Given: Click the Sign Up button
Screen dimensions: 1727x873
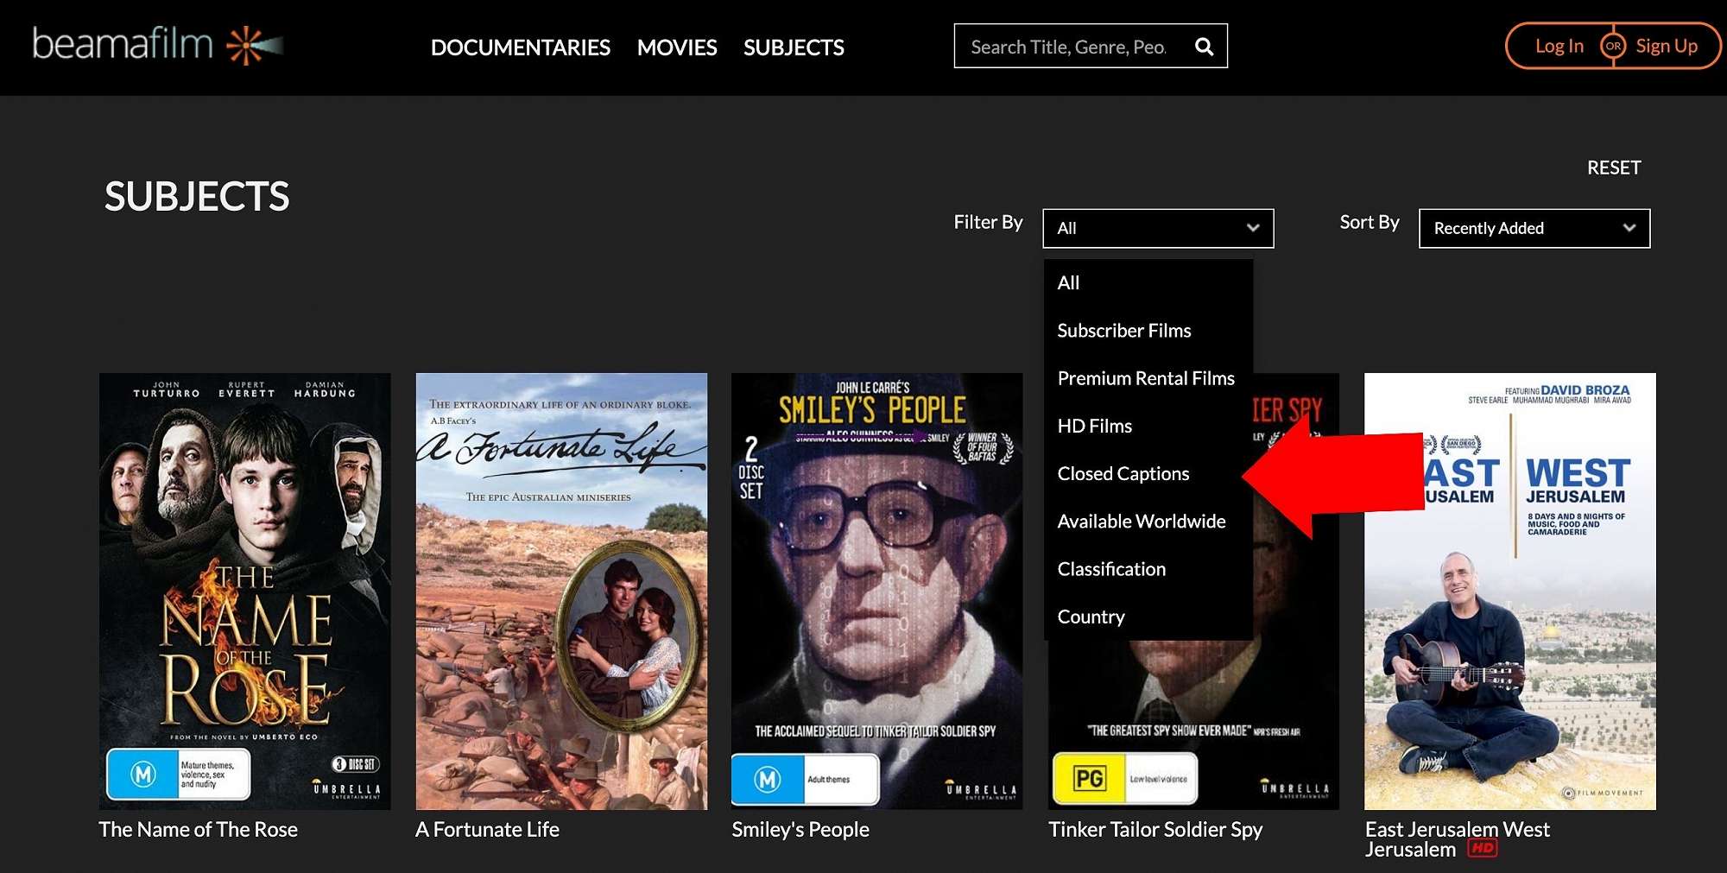Looking at the screenshot, I should [x=1666, y=46].
